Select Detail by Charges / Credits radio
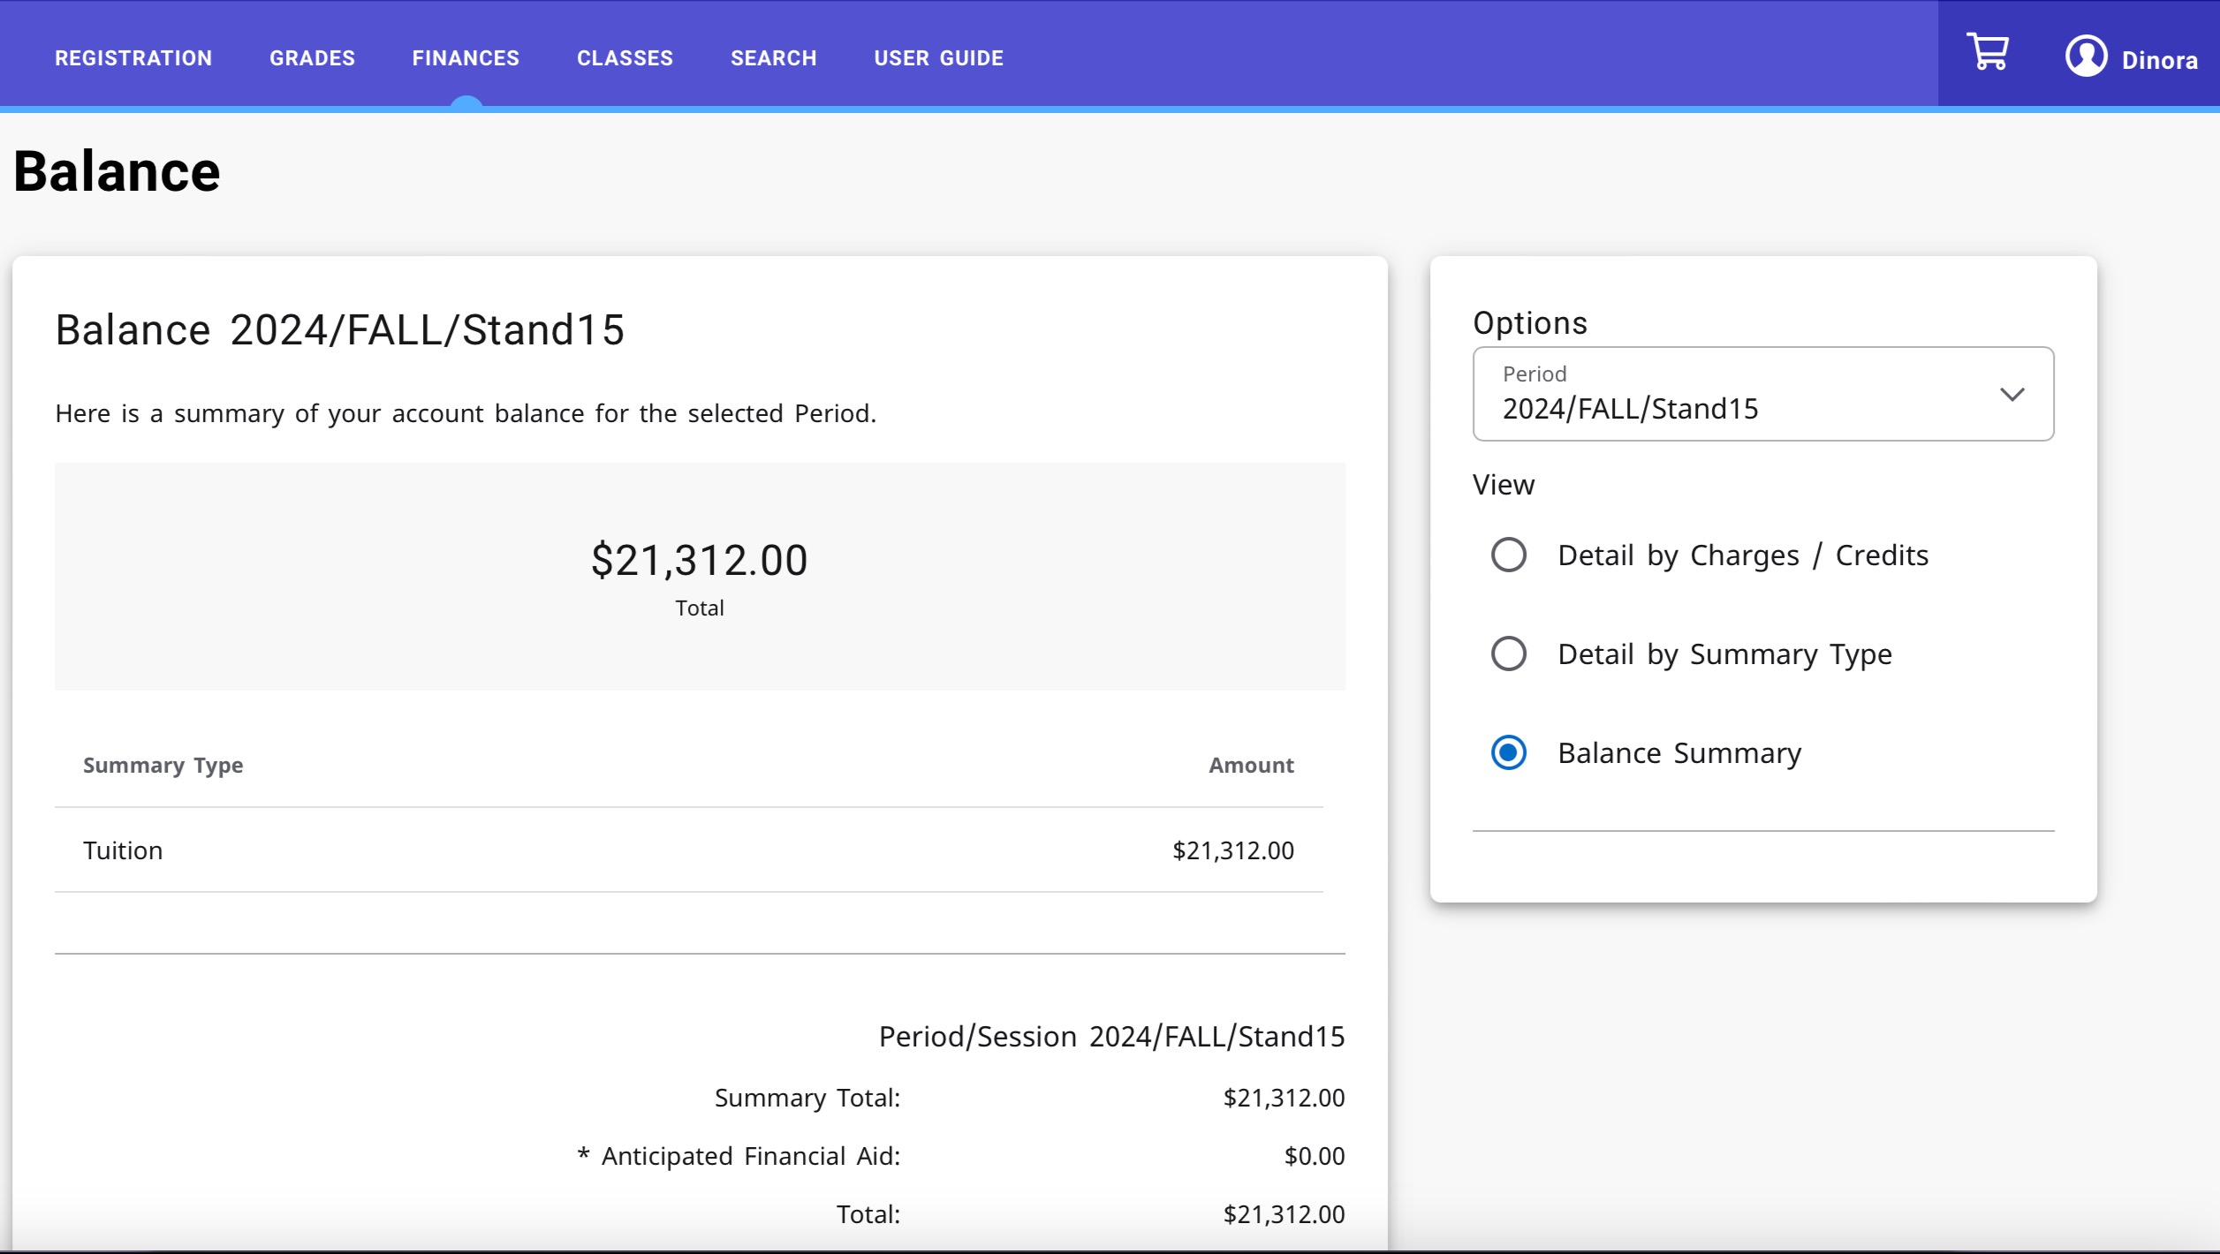This screenshot has width=2220, height=1254. click(x=1508, y=555)
